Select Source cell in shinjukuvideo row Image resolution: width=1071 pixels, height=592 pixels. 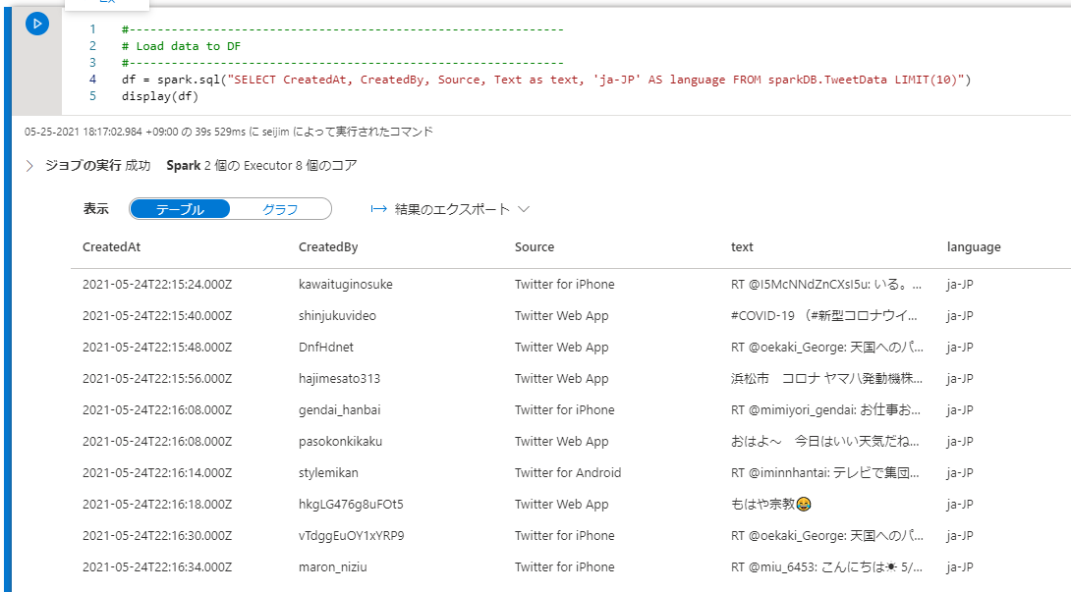coord(561,315)
